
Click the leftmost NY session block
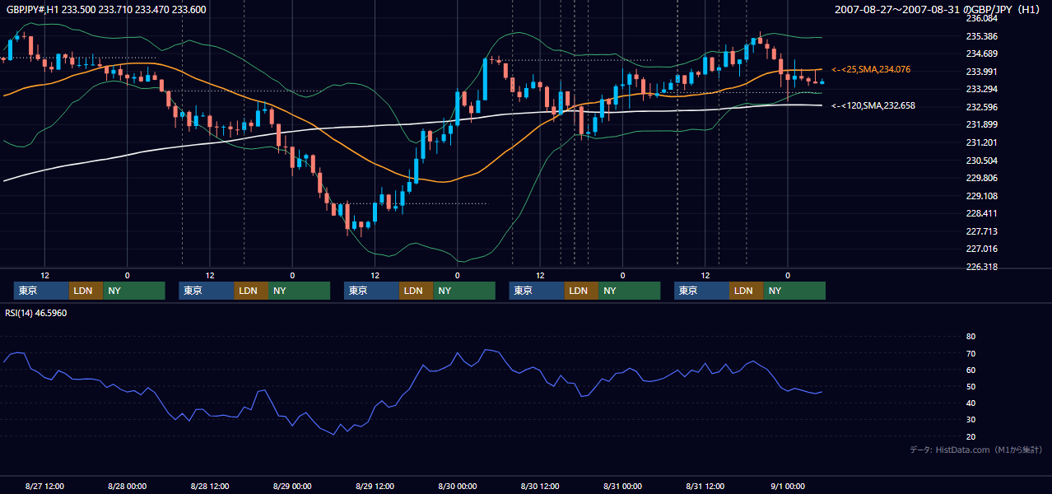[x=134, y=291]
